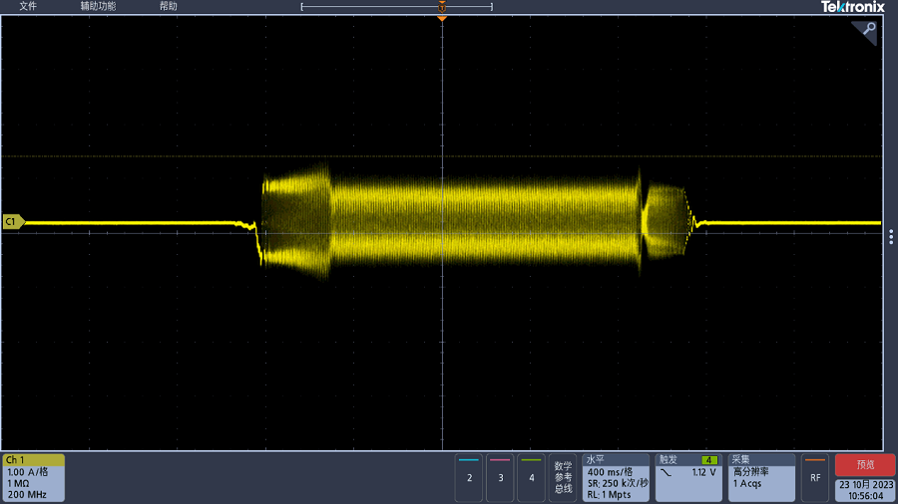The height and width of the screenshot is (504, 898).
Task: Click the 数学 参考 总线 add button
Action: click(x=564, y=477)
